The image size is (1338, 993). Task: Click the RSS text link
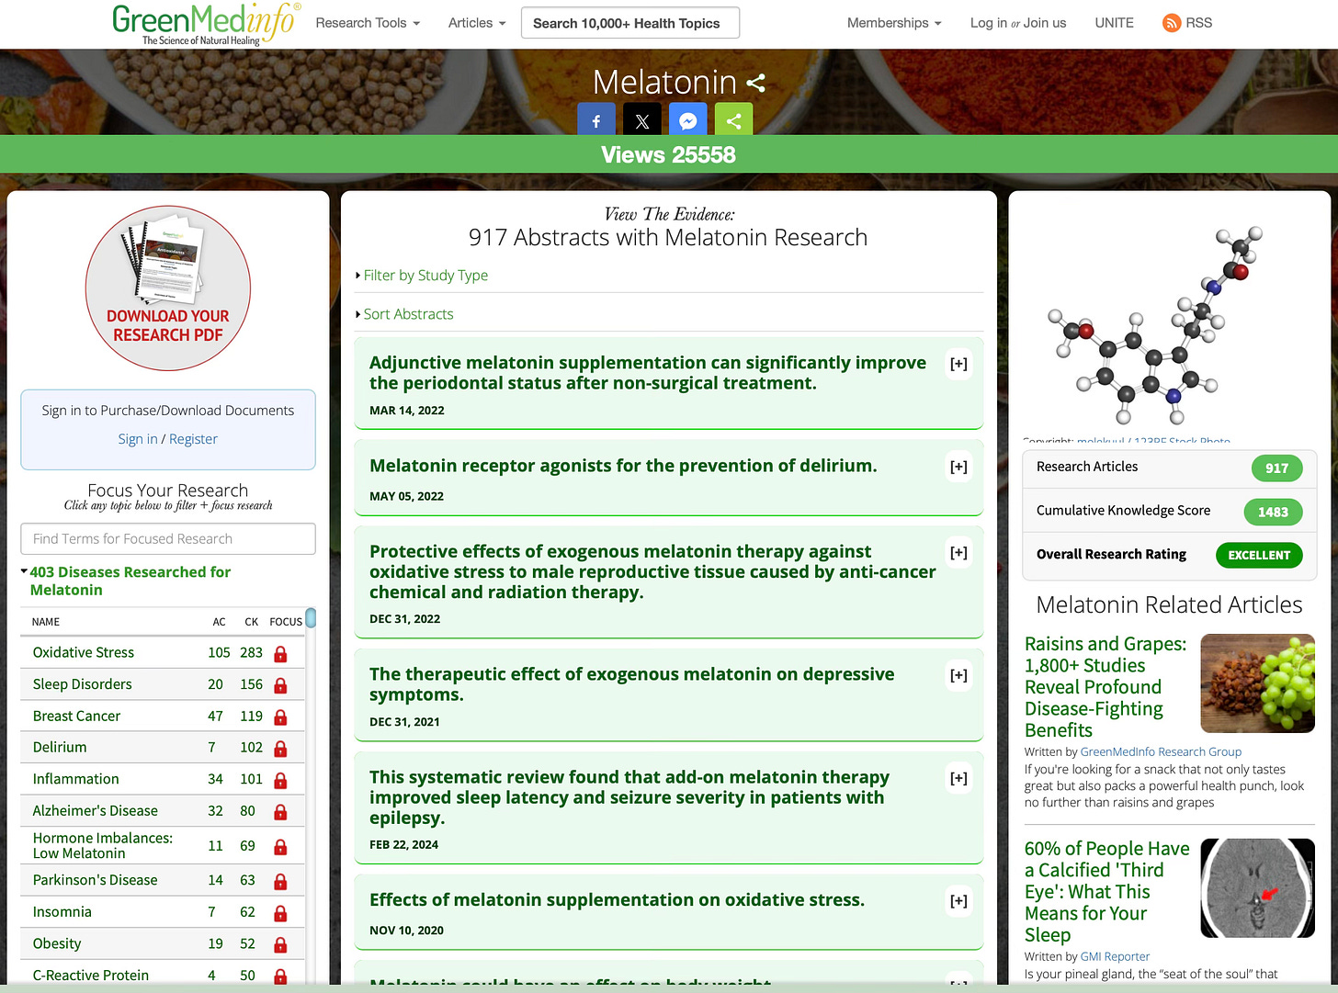tap(1198, 23)
